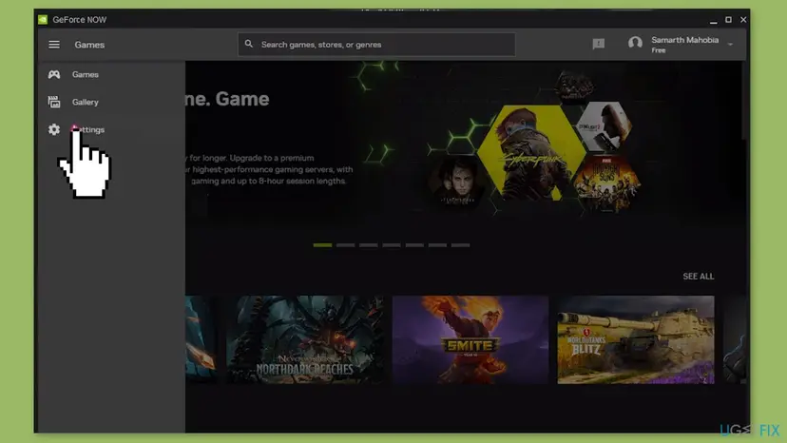The height and width of the screenshot is (443, 787).
Task: Toggle the hamburger navigation menu
Action: coord(54,45)
